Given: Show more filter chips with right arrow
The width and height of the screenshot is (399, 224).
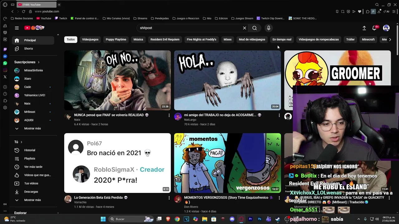Looking at the screenshot, I should click(x=390, y=40).
